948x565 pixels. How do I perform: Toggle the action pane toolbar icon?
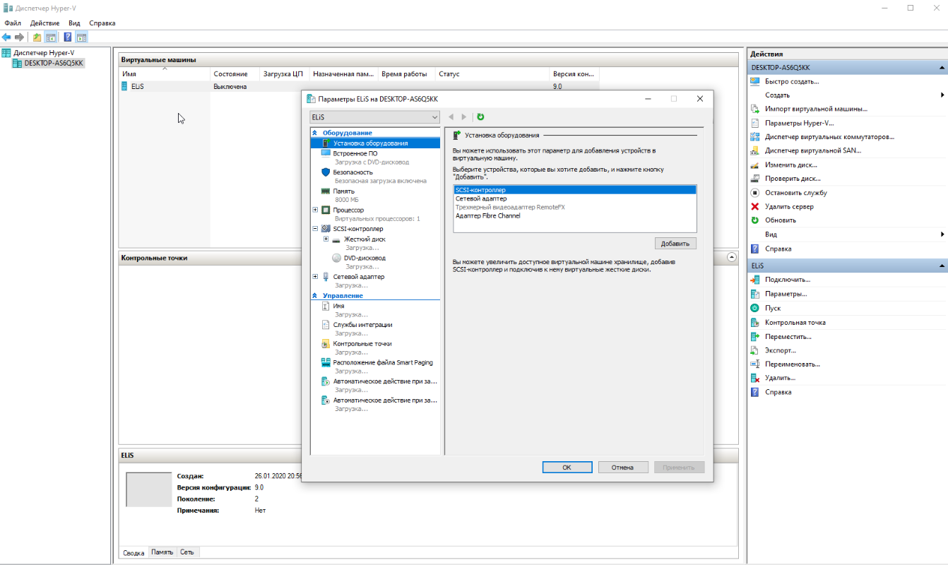pos(81,37)
